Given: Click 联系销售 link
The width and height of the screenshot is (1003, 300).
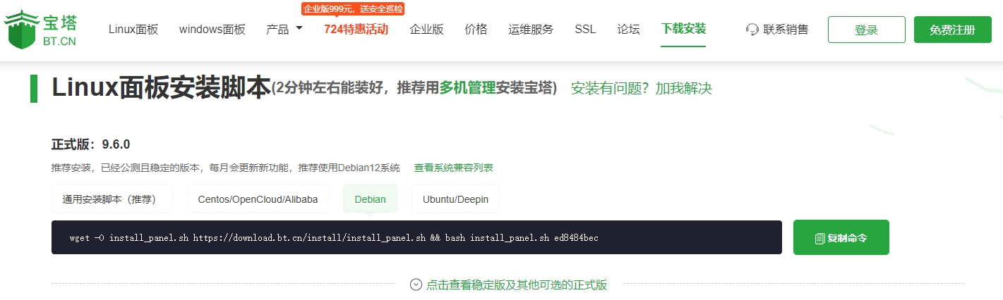Looking at the screenshot, I should (786, 30).
